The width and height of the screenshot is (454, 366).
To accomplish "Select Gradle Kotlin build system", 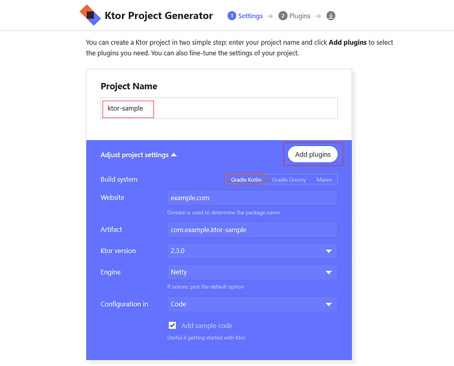I will pyautogui.click(x=246, y=179).
